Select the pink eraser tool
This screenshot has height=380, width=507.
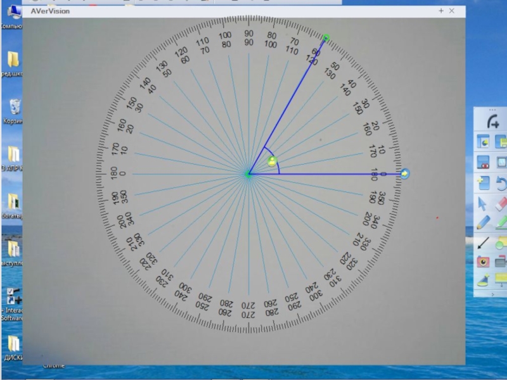point(500,204)
